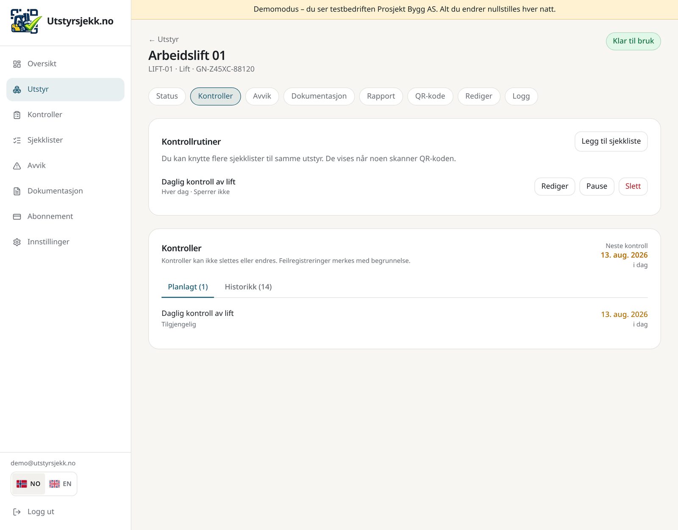Open the planned Daglig kontroll av lift entry

(404, 318)
